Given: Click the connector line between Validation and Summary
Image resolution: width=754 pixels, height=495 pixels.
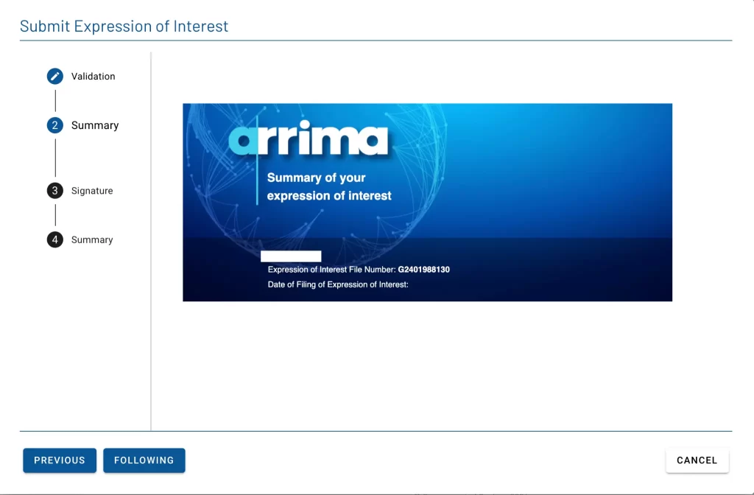Looking at the screenshot, I should (x=54, y=100).
